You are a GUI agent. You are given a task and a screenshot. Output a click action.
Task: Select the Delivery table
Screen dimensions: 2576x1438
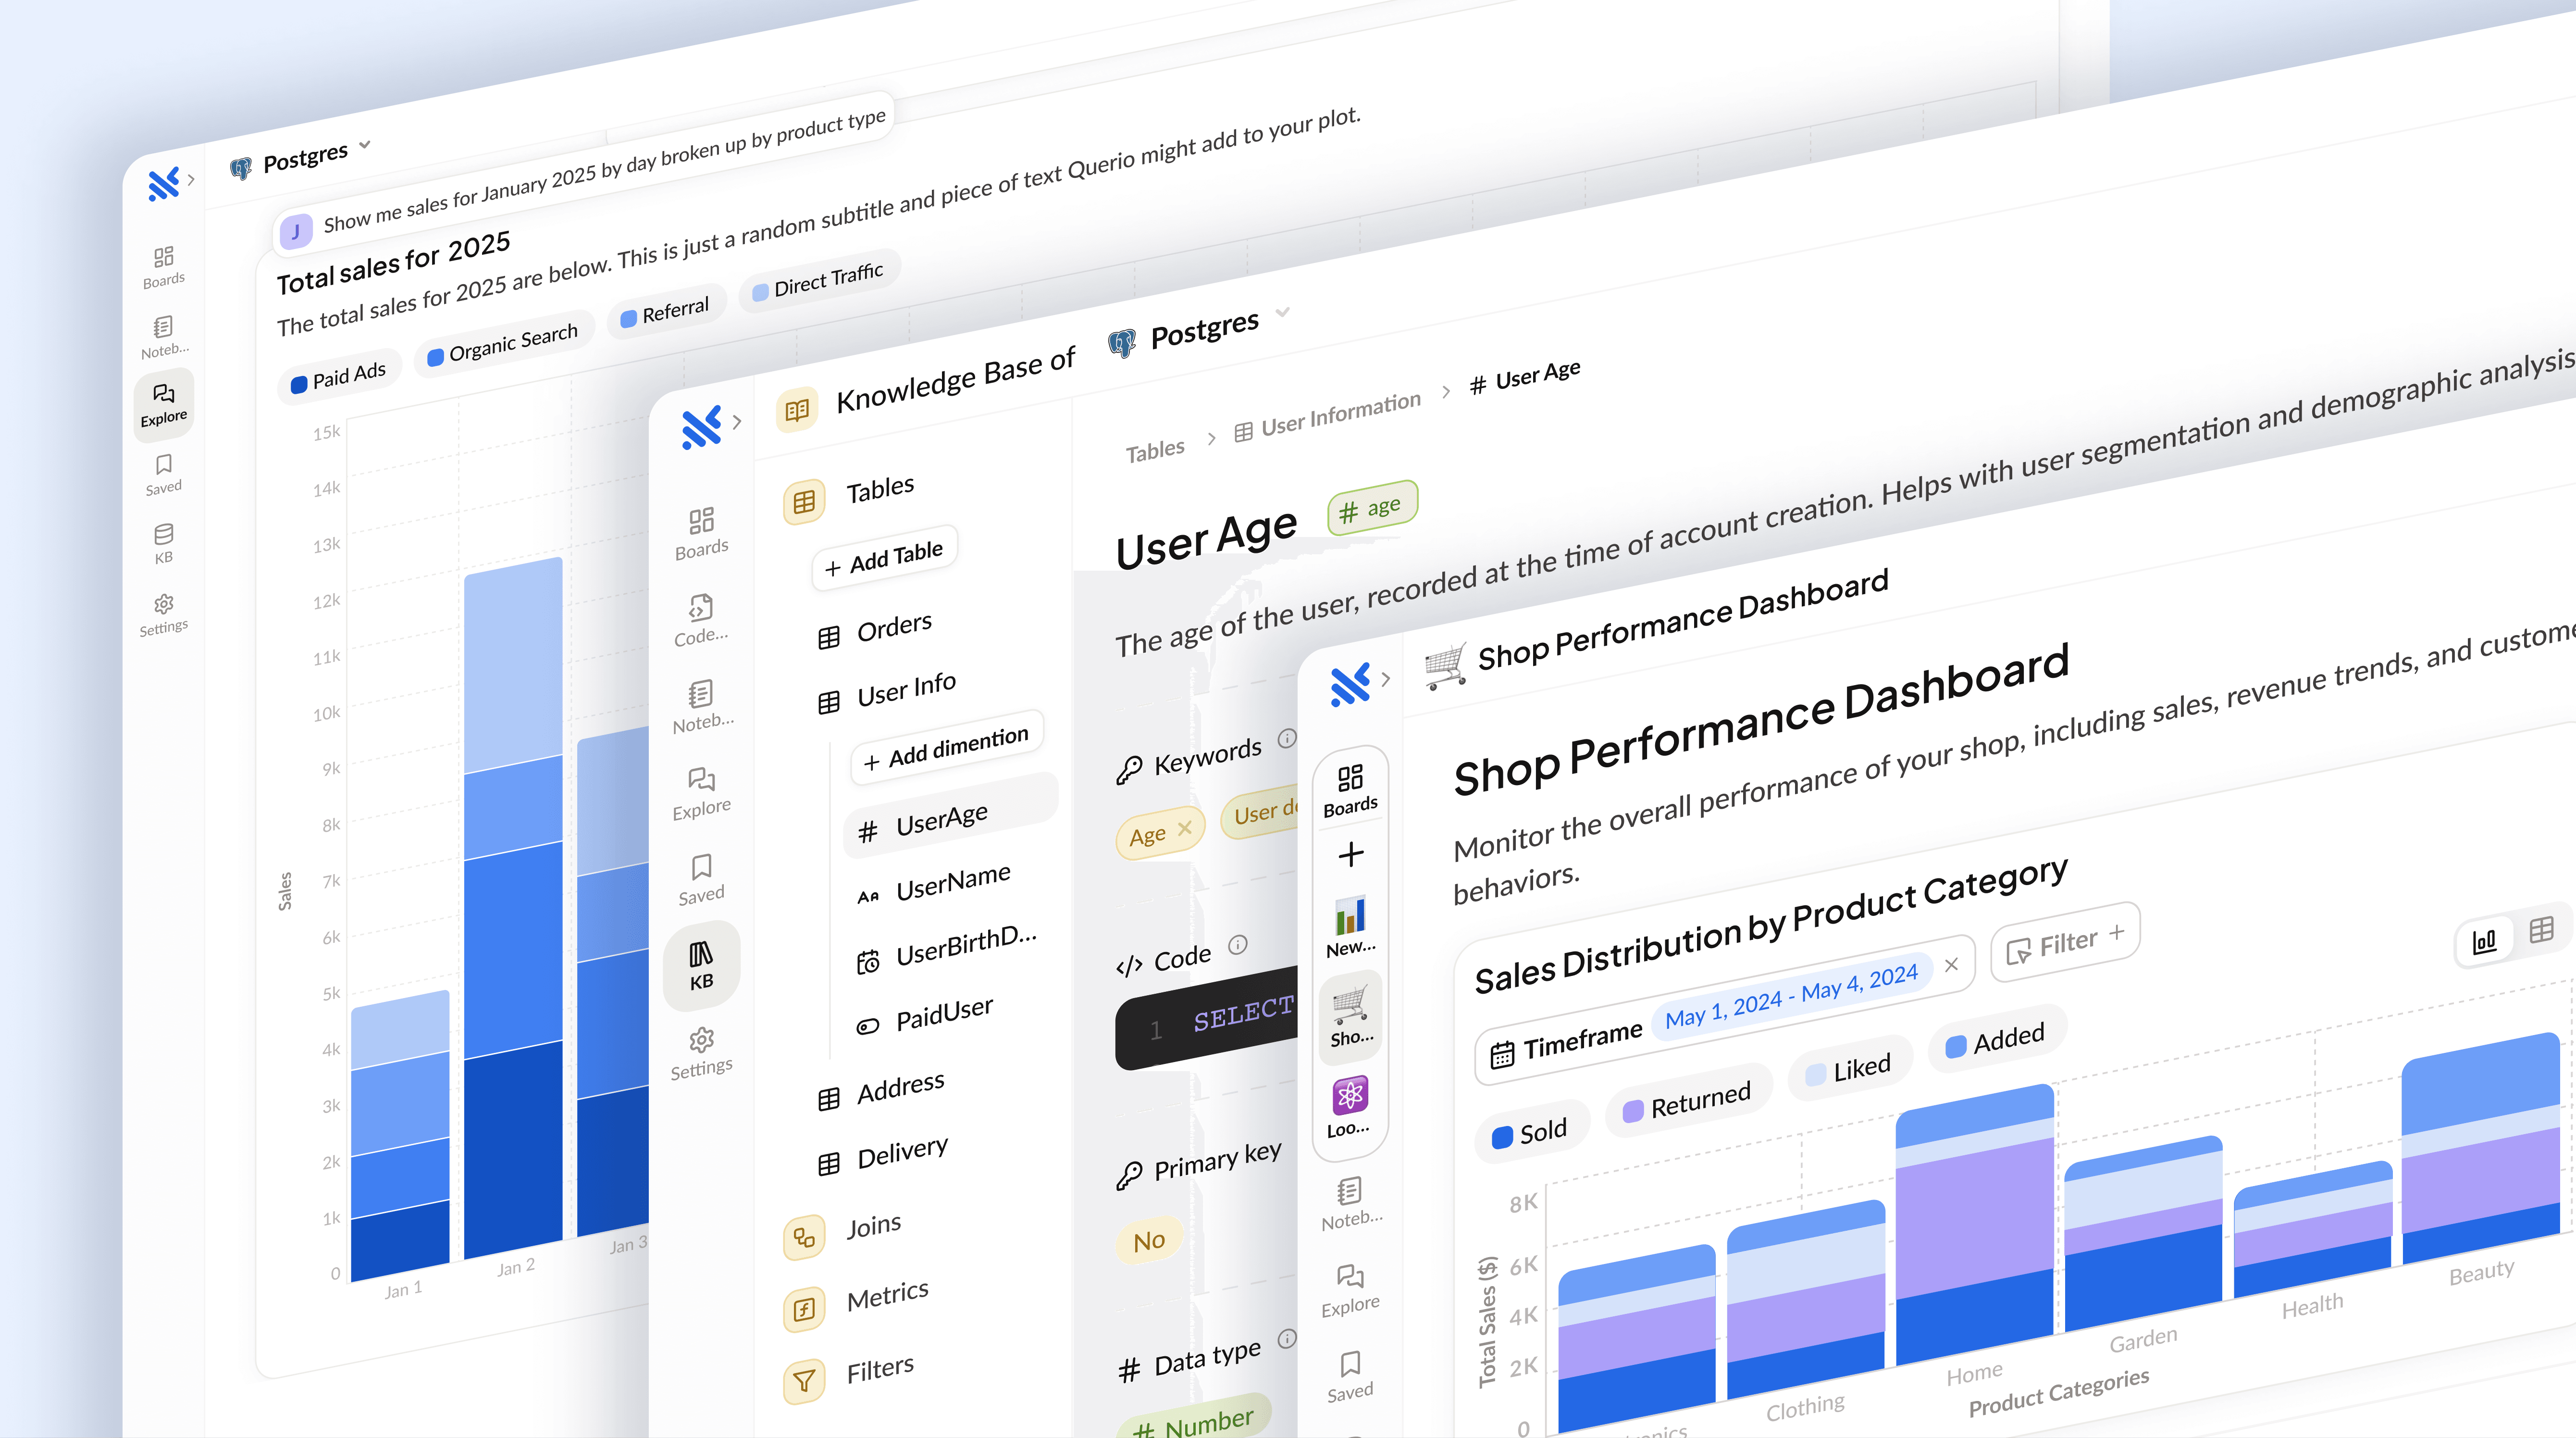click(x=883, y=1156)
